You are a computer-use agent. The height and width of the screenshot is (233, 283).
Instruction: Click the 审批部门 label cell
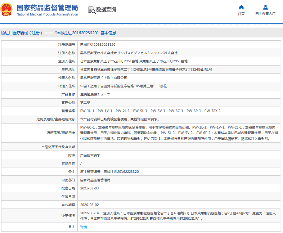point(39,180)
